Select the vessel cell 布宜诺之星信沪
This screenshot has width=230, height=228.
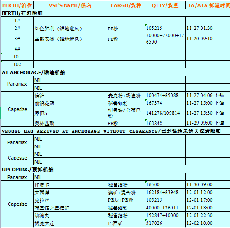[70, 208]
